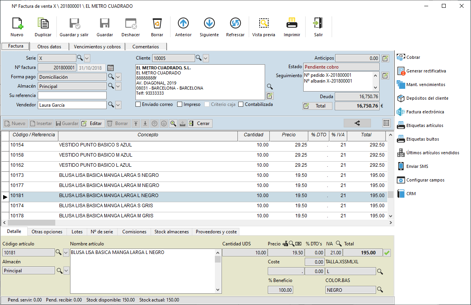Toggle Impreso checkbox
The image size is (471, 305).
(180, 104)
